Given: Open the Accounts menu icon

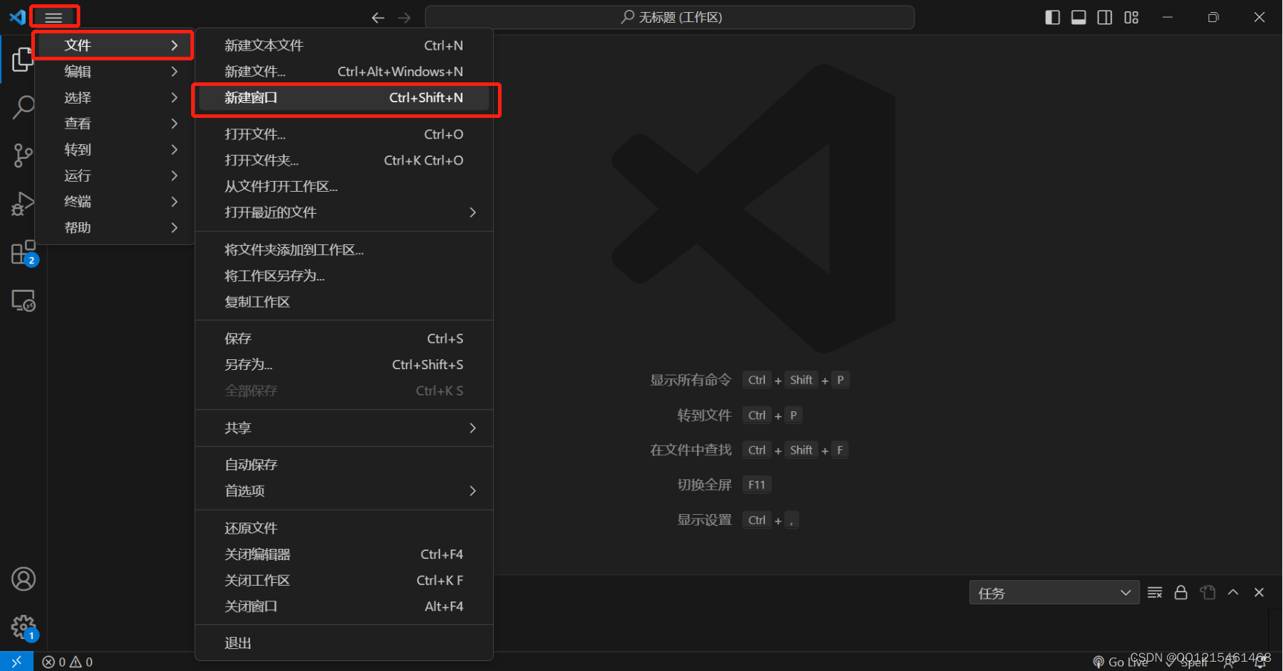Looking at the screenshot, I should click(23, 579).
